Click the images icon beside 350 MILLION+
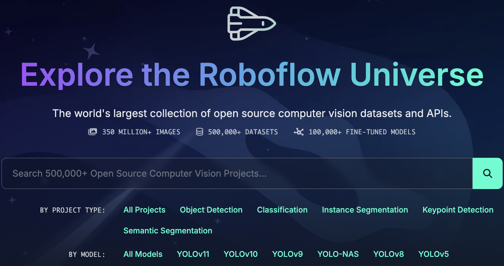This screenshot has height=266, width=504. tap(93, 132)
